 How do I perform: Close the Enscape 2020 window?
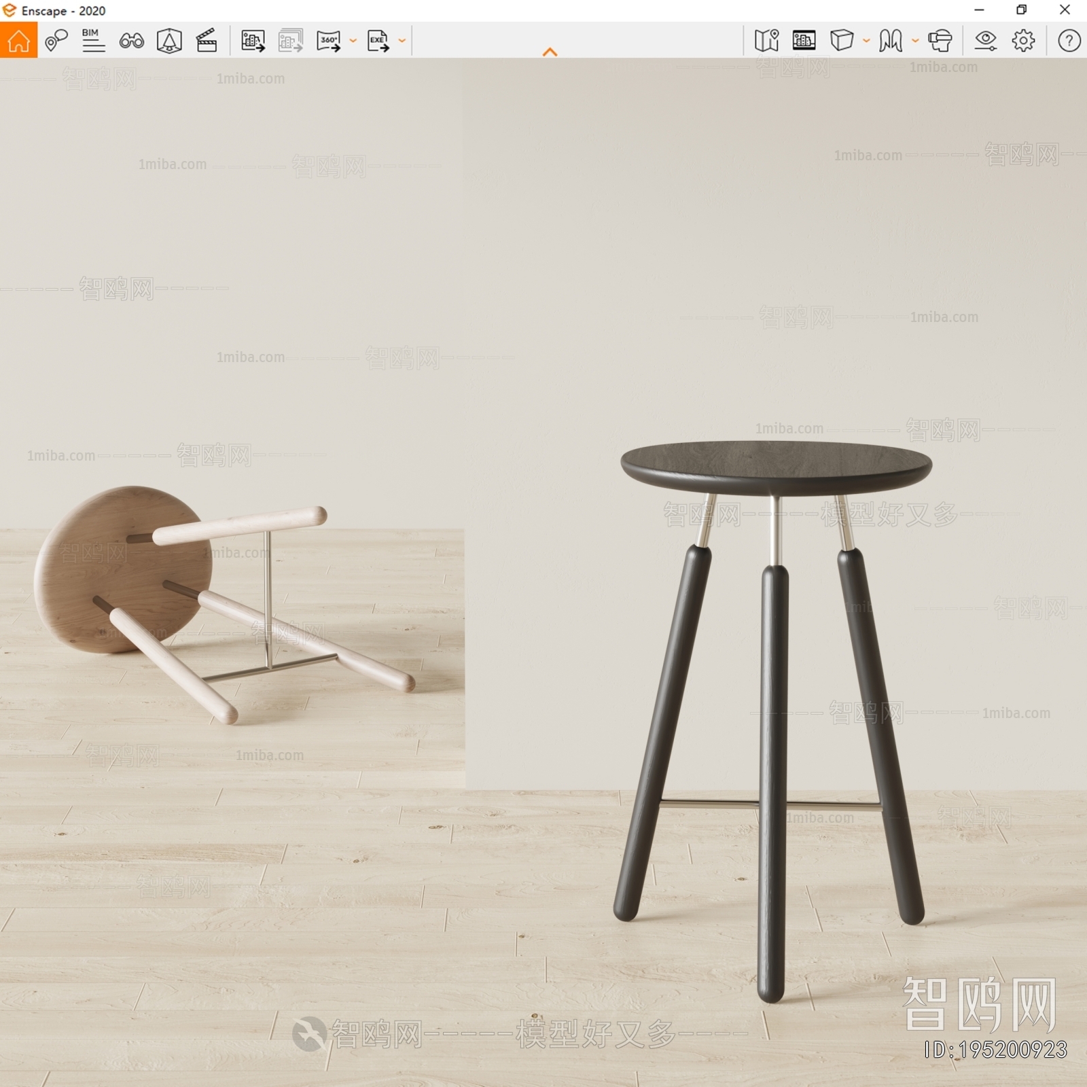tap(1065, 10)
